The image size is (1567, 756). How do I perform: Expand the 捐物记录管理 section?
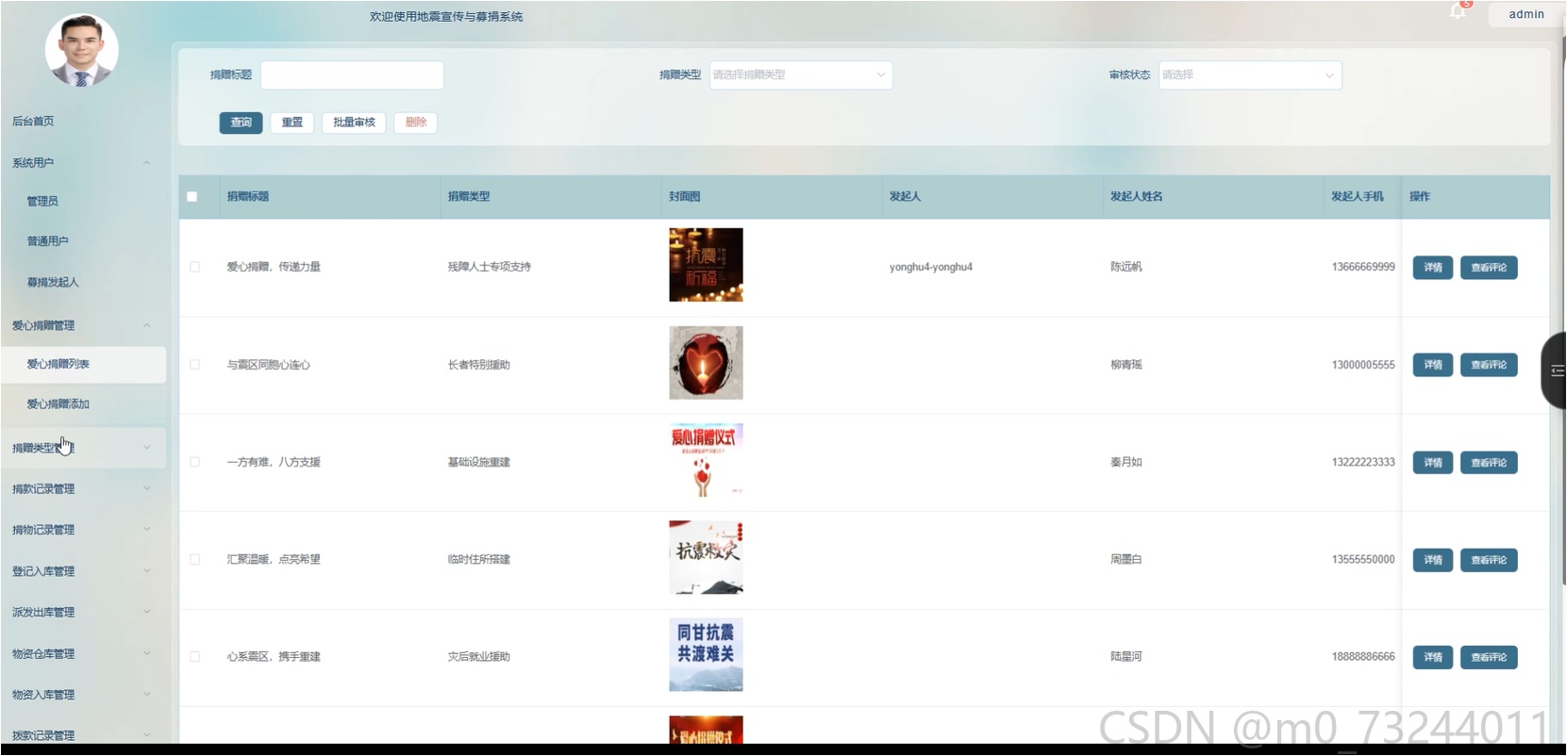point(83,530)
